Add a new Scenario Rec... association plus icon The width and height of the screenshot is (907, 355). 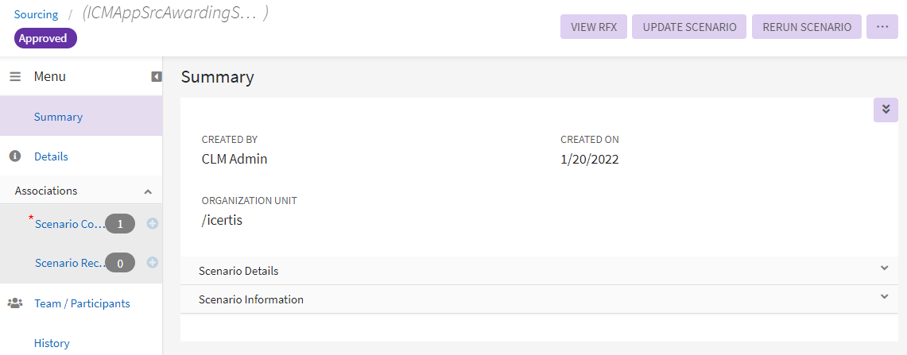point(153,263)
